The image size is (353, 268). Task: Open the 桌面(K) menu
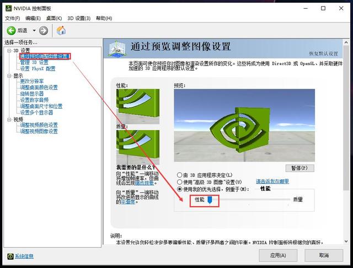pyautogui.click(x=54, y=18)
